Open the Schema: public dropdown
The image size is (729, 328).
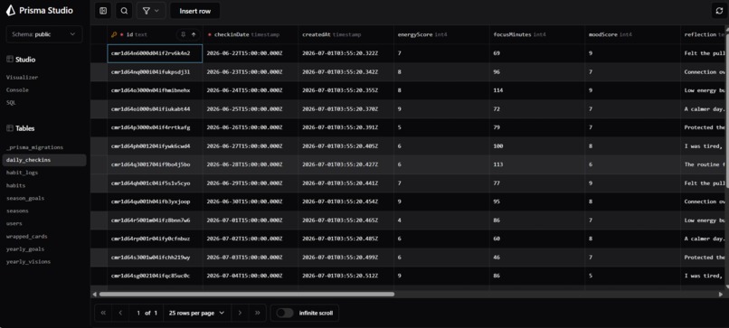(x=44, y=34)
